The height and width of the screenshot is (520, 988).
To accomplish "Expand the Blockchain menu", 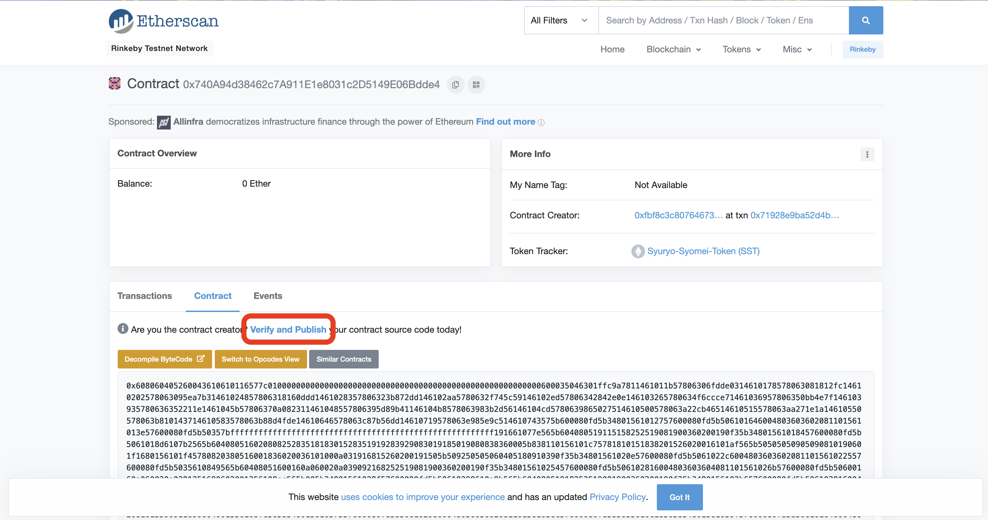I will point(673,50).
